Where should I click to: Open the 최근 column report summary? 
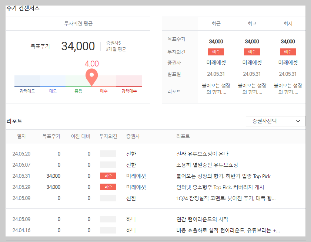[x=216, y=89]
